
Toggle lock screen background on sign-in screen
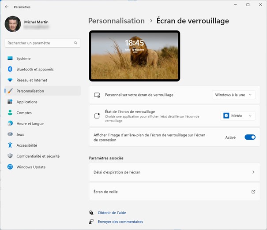(250, 137)
